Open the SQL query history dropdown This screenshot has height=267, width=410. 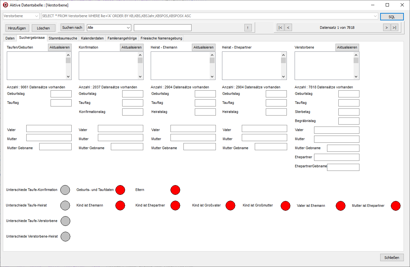(x=375, y=16)
